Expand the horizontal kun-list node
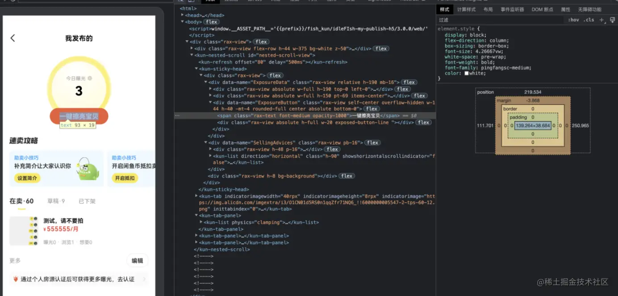Image resolution: width=618 pixels, height=296 pixels. [x=210, y=156]
